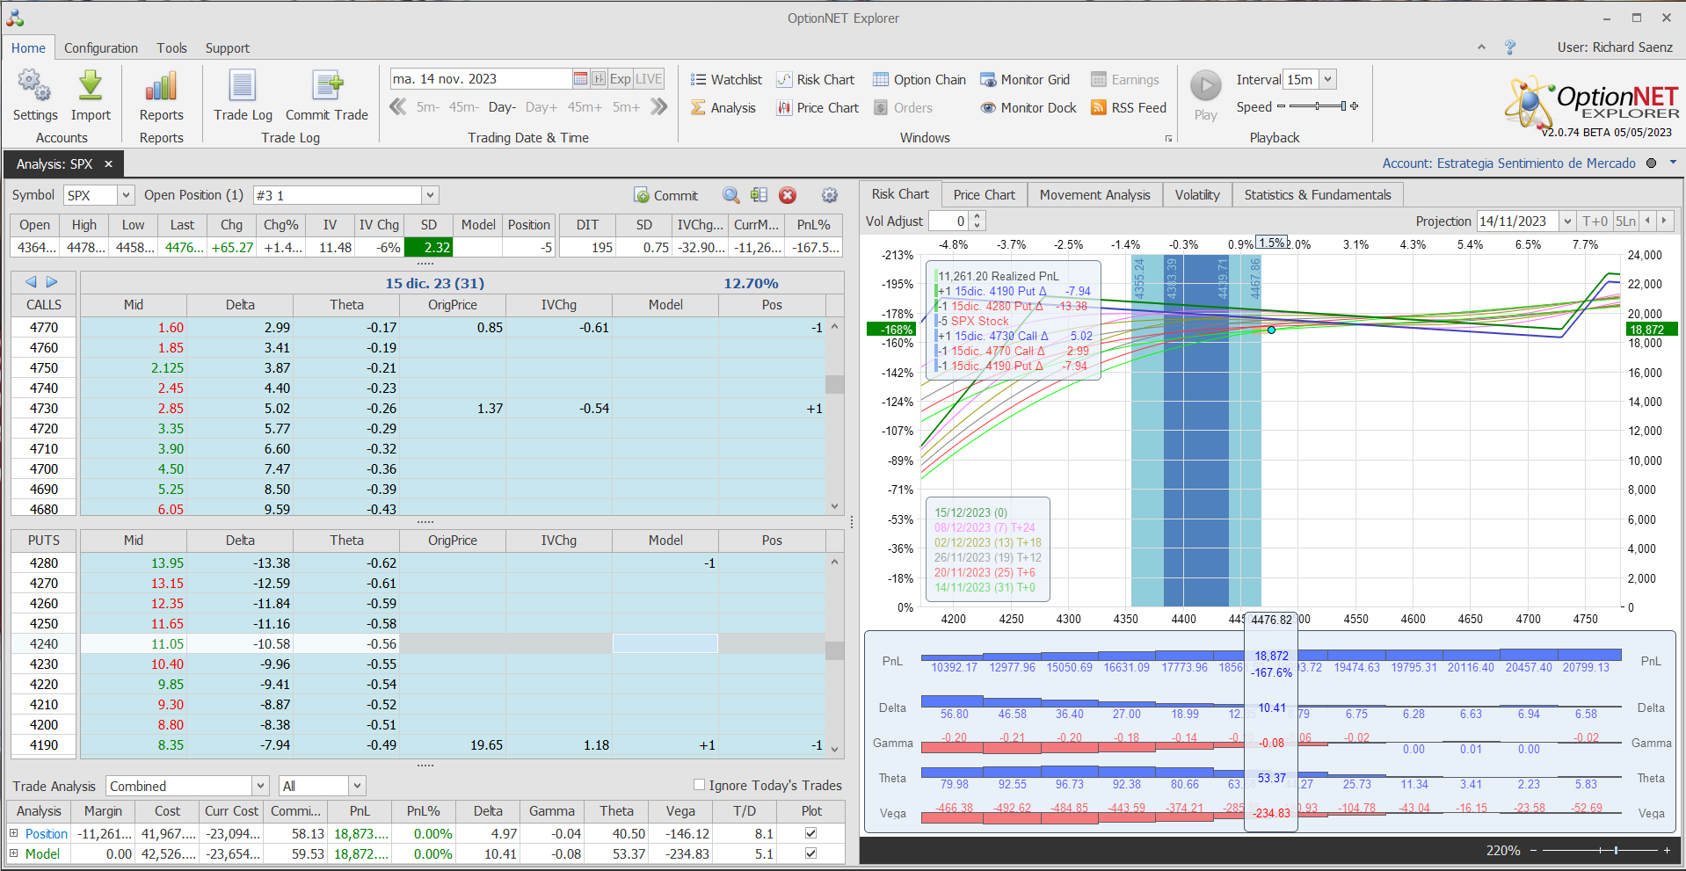
Task: Open the Settings gear icon in Accounts
Action: (x=34, y=86)
